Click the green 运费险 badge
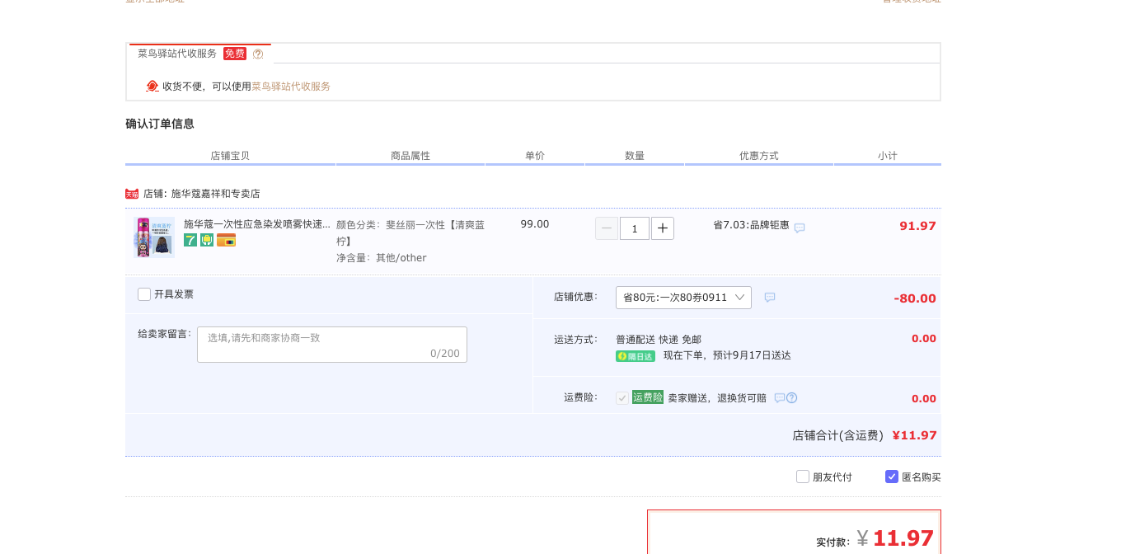This screenshot has height=554, width=1121. (x=648, y=397)
